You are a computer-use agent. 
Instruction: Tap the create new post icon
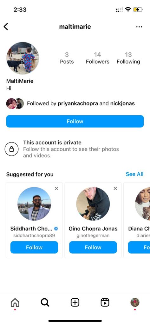tap(75, 302)
